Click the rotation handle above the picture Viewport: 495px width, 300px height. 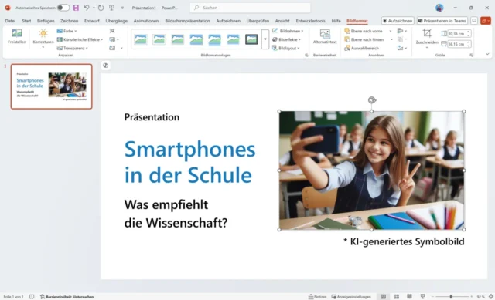372,100
